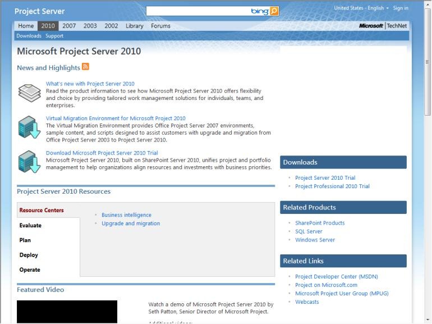Image resolution: width=432 pixels, height=324 pixels.
Task: Click the Microsoft TechNet logo
Action: pos(383,26)
